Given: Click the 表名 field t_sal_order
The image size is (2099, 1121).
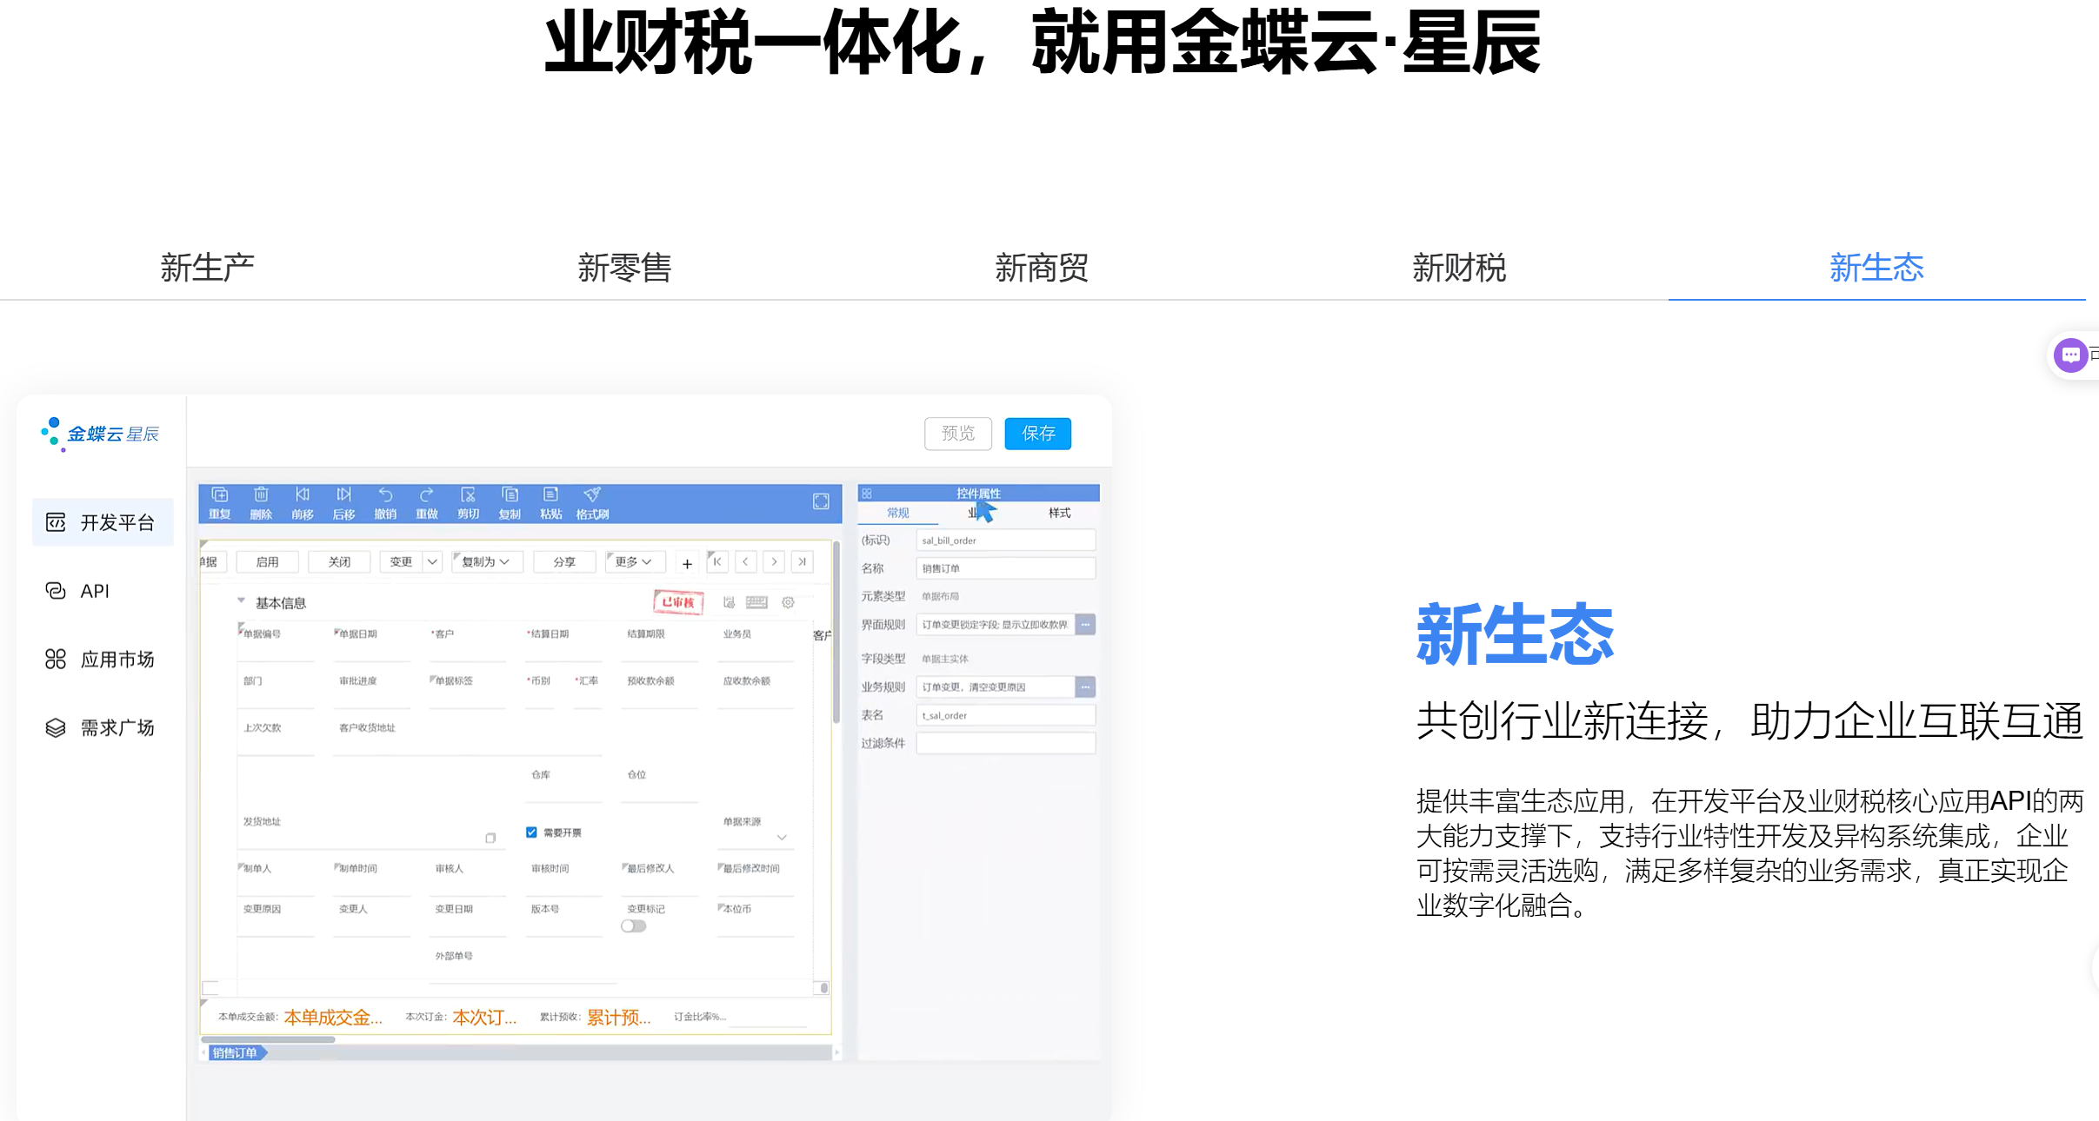Looking at the screenshot, I should pos(1006,715).
